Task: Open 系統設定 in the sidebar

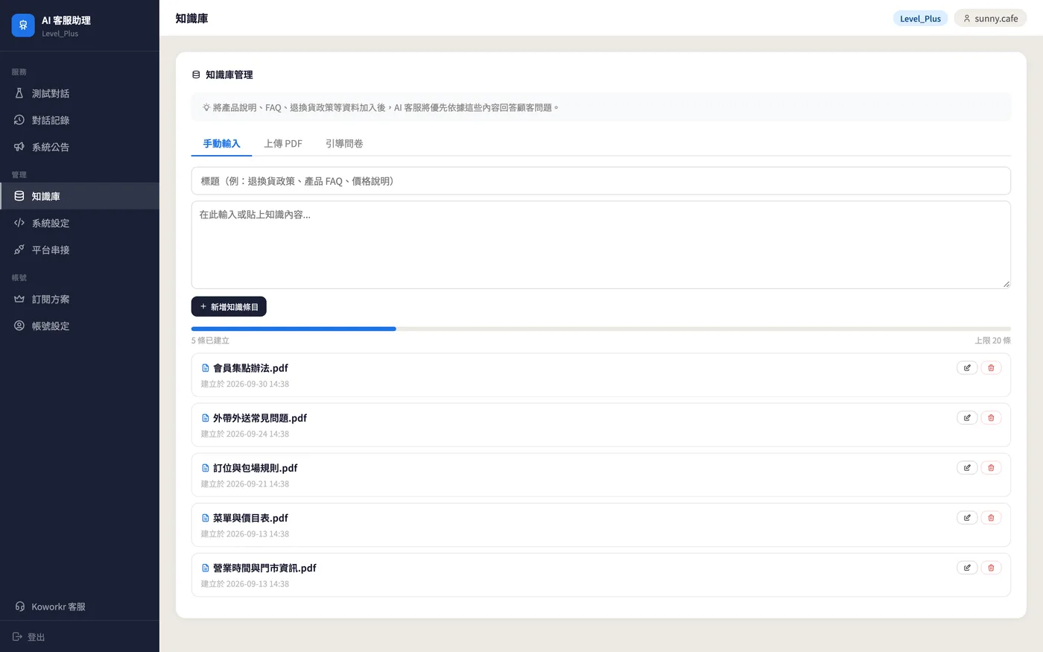Action: click(80, 223)
